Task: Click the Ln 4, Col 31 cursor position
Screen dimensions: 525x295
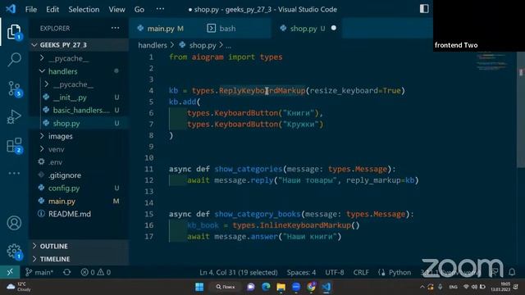Action: 239,272
